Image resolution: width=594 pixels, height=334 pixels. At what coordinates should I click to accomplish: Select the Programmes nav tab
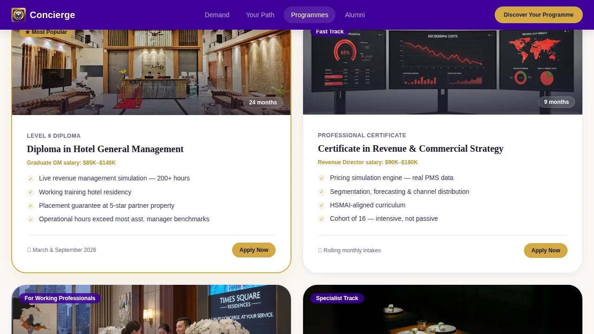(x=310, y=15)
